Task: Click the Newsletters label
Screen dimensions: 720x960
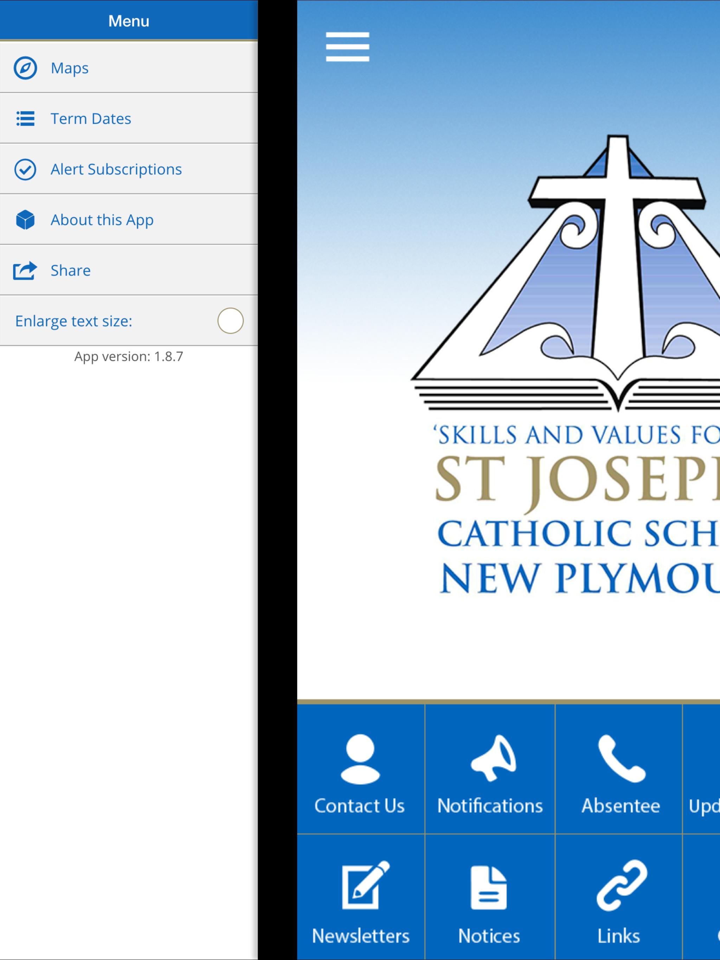Action: coord(360,935)
